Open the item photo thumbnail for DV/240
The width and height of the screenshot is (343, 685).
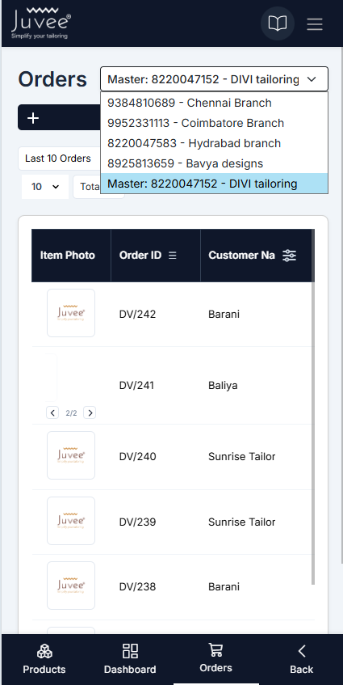point(71,455)
